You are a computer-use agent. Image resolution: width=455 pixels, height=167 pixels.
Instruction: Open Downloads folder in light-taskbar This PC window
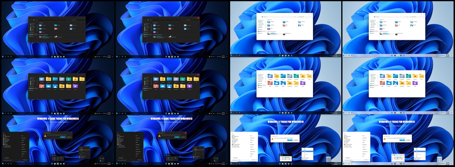(383, 25)
